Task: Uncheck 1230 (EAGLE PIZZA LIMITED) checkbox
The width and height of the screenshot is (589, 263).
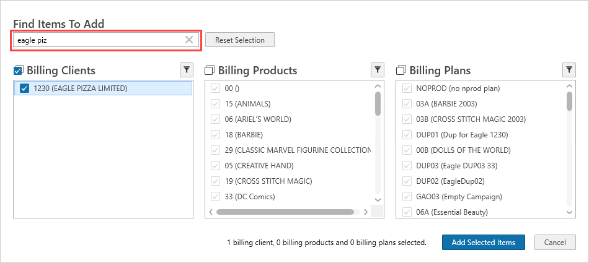Action: [24, 88]
